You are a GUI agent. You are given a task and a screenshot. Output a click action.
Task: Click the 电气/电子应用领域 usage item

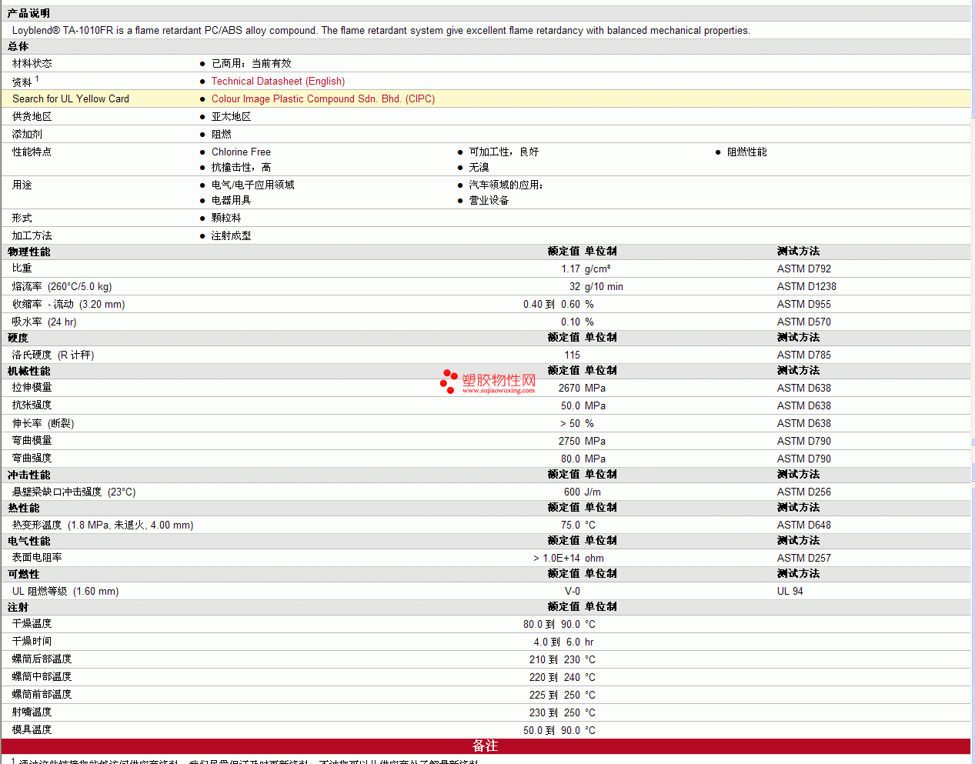tap(252, 185)
